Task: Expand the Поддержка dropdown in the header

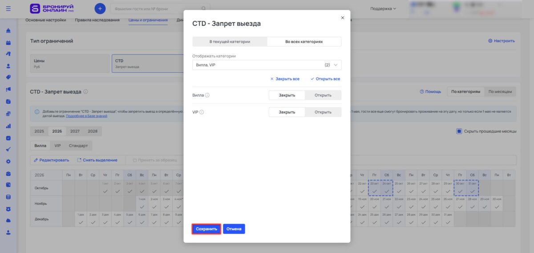Action: click(383, 8)
